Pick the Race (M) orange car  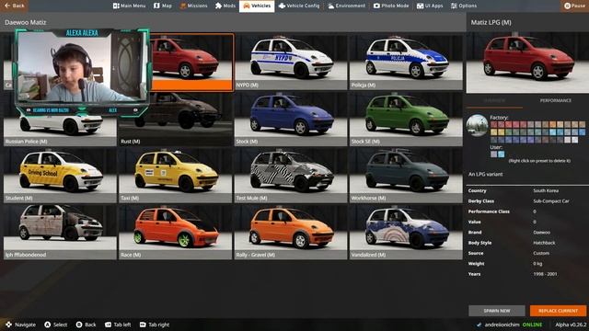(176, 232)
